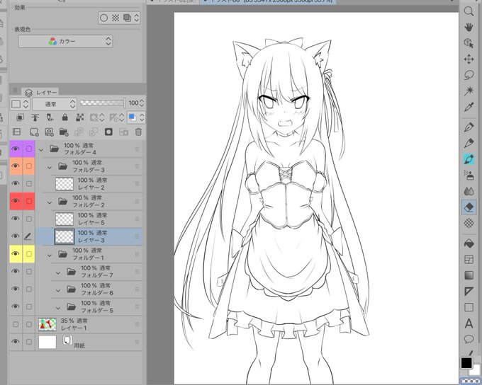Hide レイヤー 2 with eye icon
This screenshot has height=385, width=482.
coord(16,183)
